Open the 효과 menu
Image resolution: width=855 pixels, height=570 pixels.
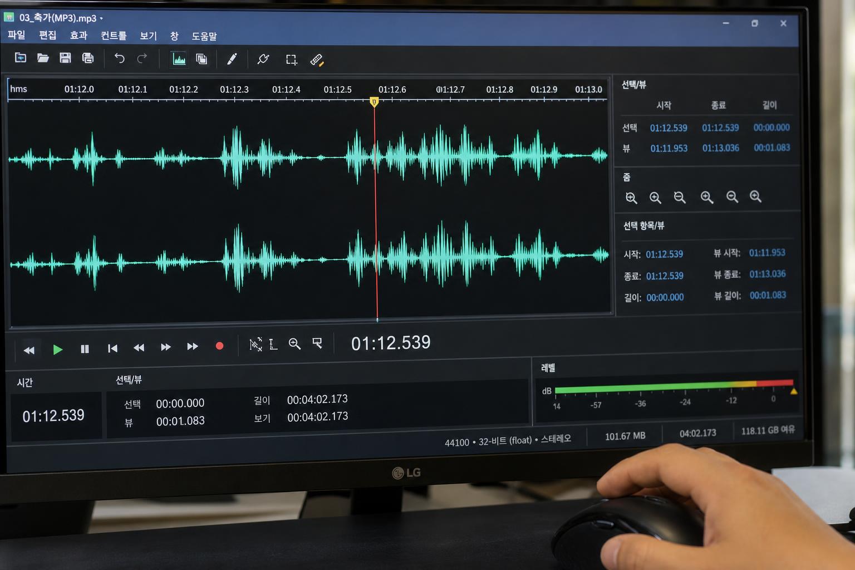tap(78, 35)
